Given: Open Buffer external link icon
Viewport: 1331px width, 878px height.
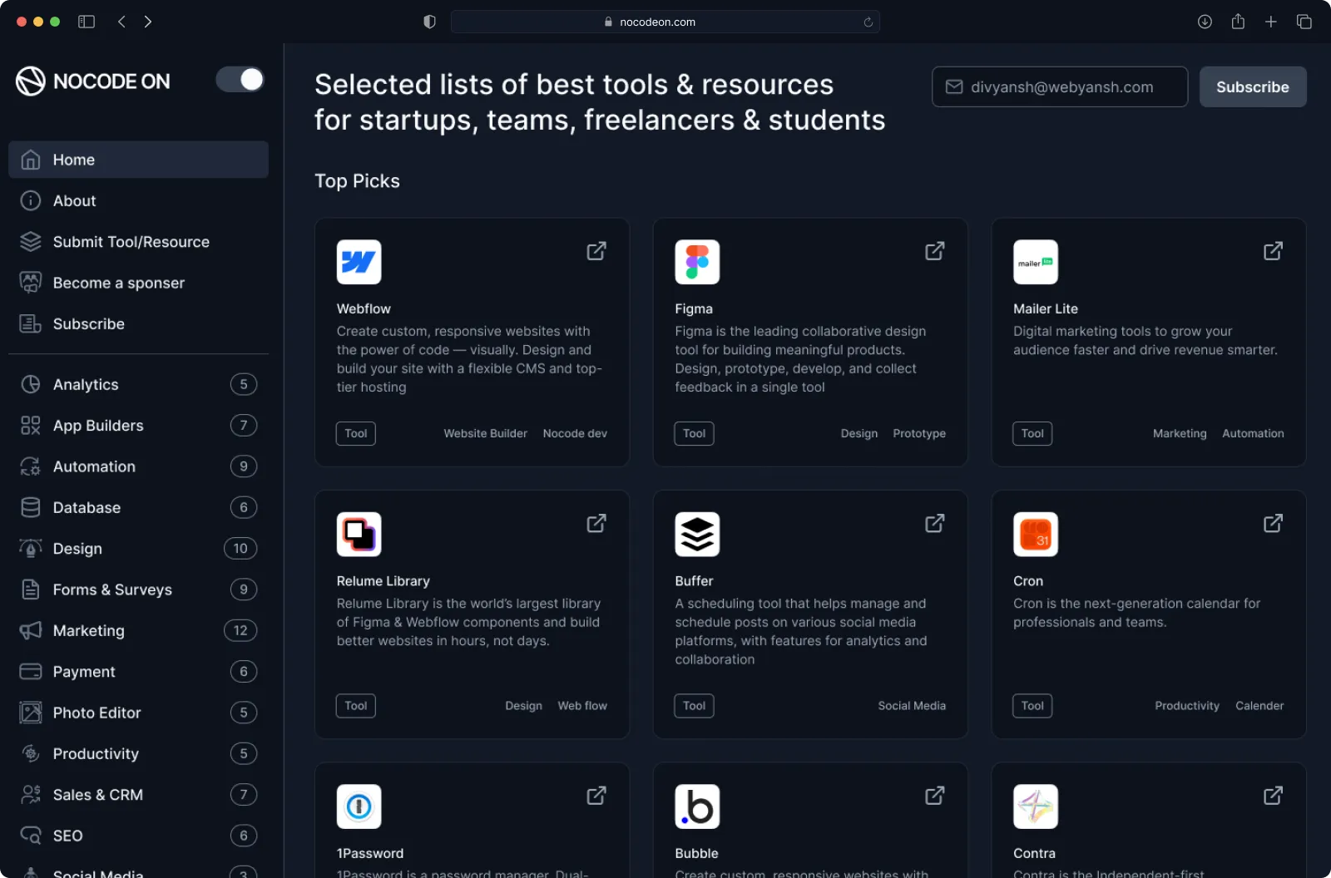Looking at the screenshot, I should click(x=935, y=523).
